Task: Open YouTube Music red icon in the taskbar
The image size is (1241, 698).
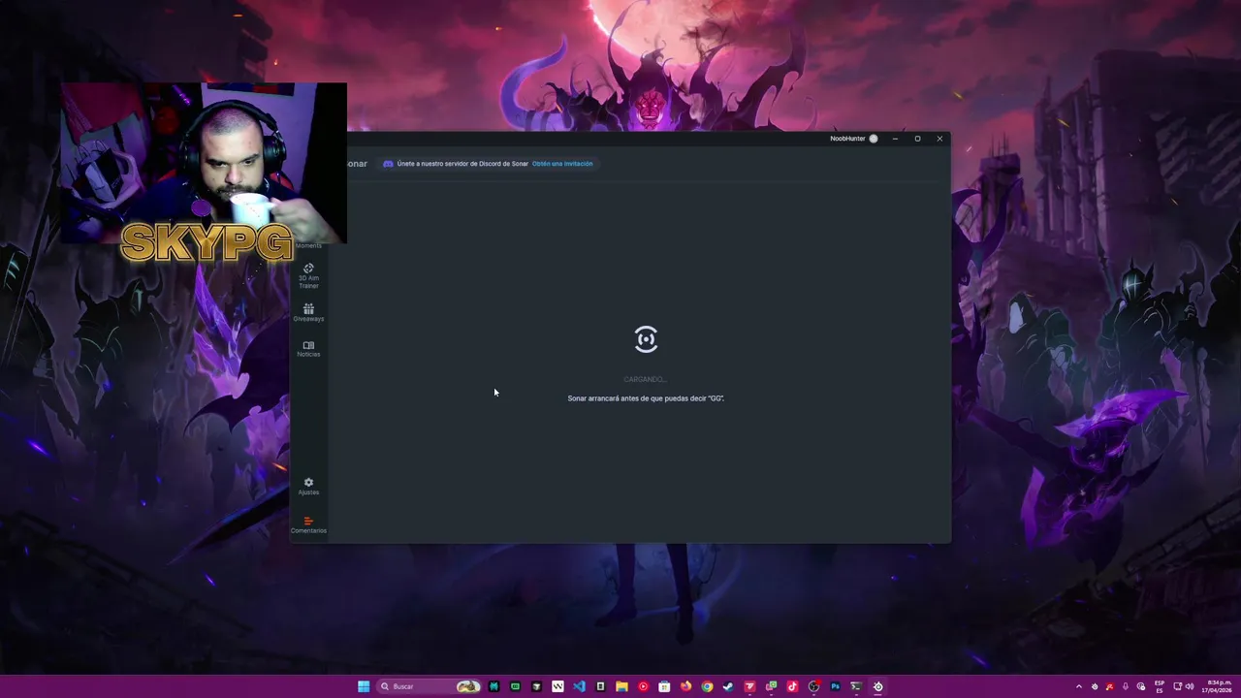Action: [643, 686]
